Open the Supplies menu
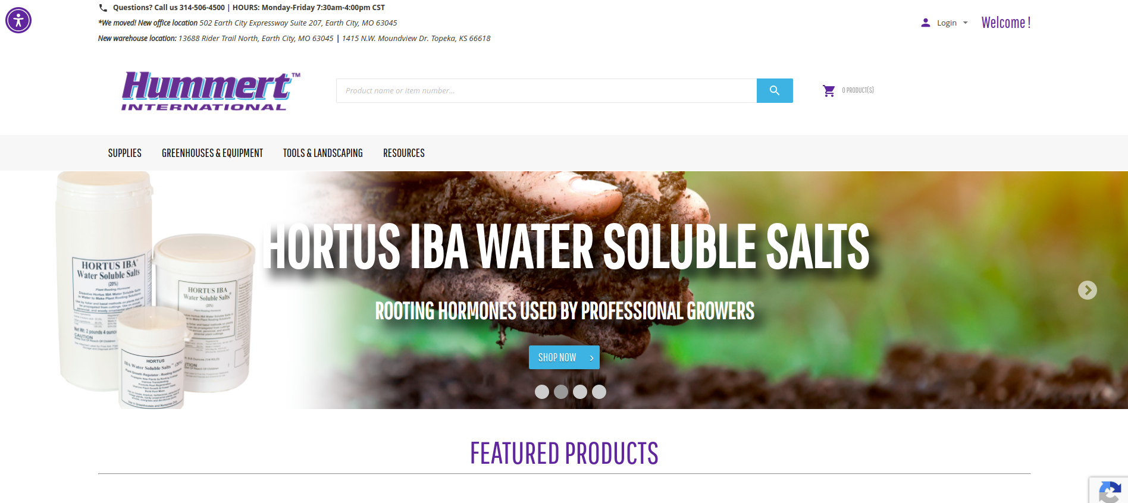The width and height of the screenshot is (1128, 503). tap(125, 153)
